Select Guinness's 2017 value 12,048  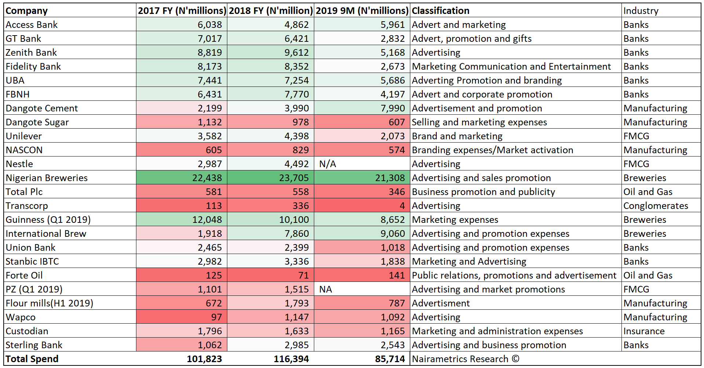tap(181, 220)
